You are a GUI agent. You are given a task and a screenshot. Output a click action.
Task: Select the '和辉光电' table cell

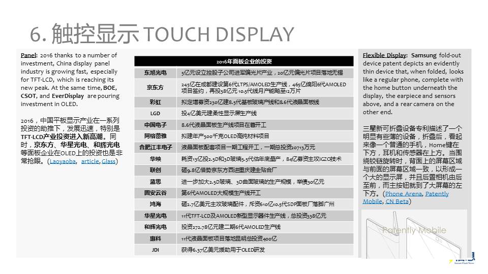(156, 227)
